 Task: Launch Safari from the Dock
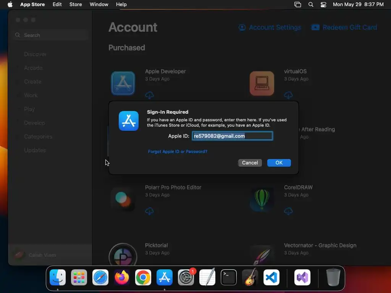pos(100,277)
